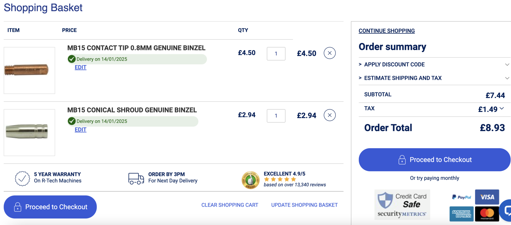The image size is (511, 225).
Task: Remove the MB15 Conical Shroud item
Action: (x=330, y=115)
